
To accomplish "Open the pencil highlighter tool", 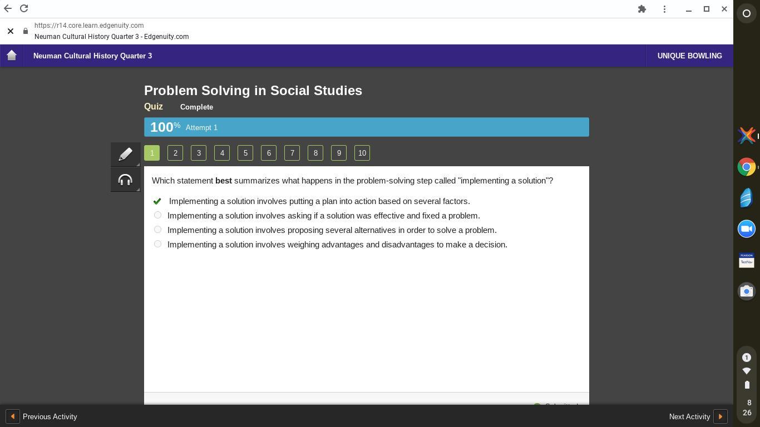I will pos(125,154).
